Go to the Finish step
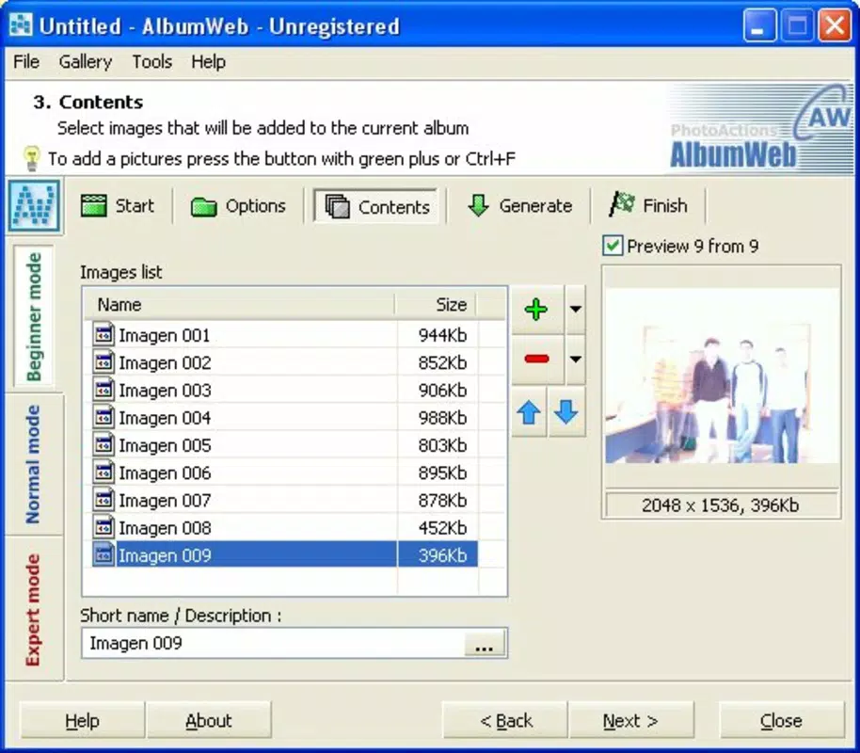The width and height of the screenshot is (860, 753). pos(648,206)
